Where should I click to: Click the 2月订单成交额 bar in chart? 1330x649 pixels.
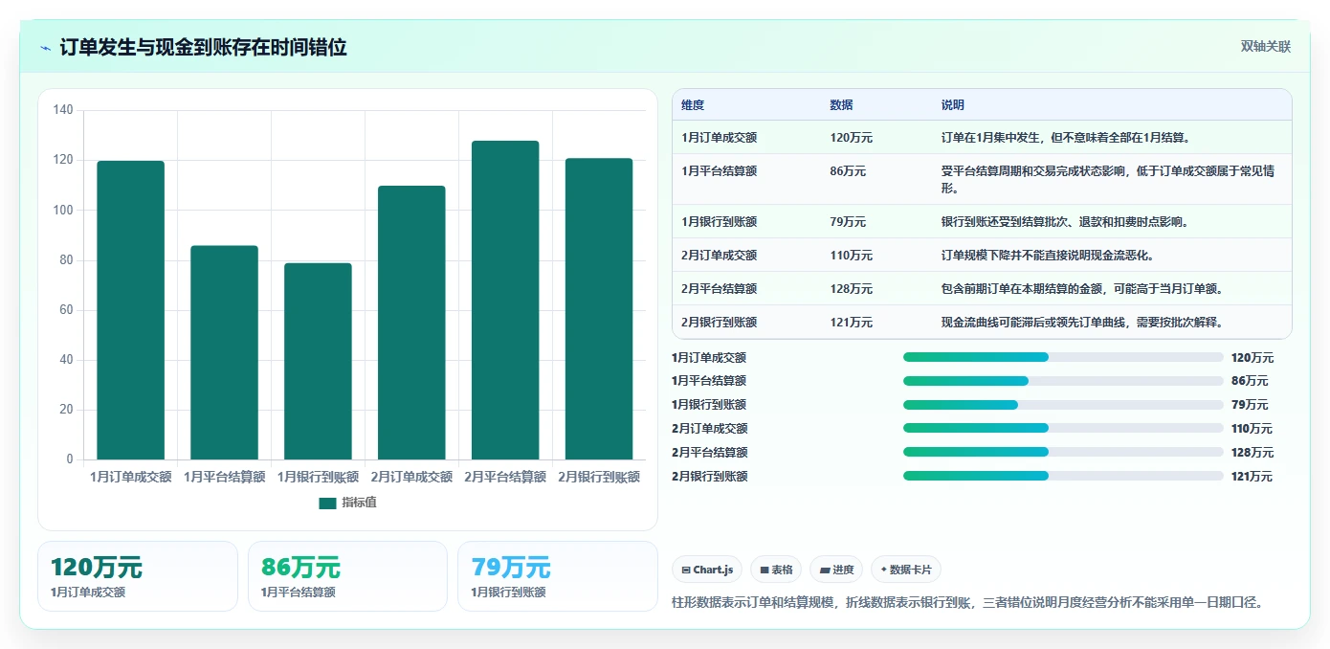411,323
